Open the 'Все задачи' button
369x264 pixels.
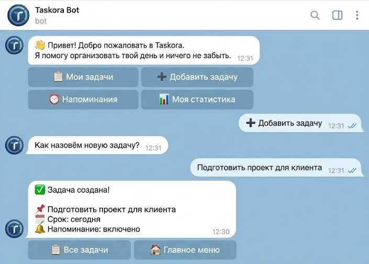(80, 250)
